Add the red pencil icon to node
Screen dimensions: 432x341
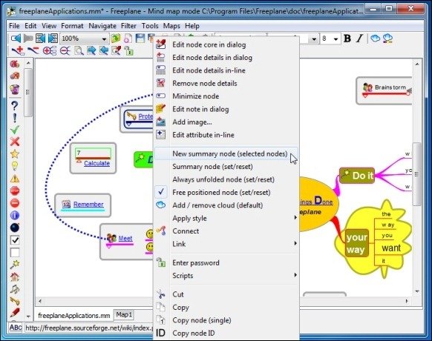pos(15,312)
